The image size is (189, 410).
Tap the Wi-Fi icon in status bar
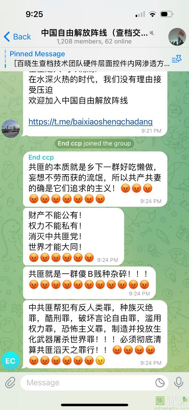point(152,14)
